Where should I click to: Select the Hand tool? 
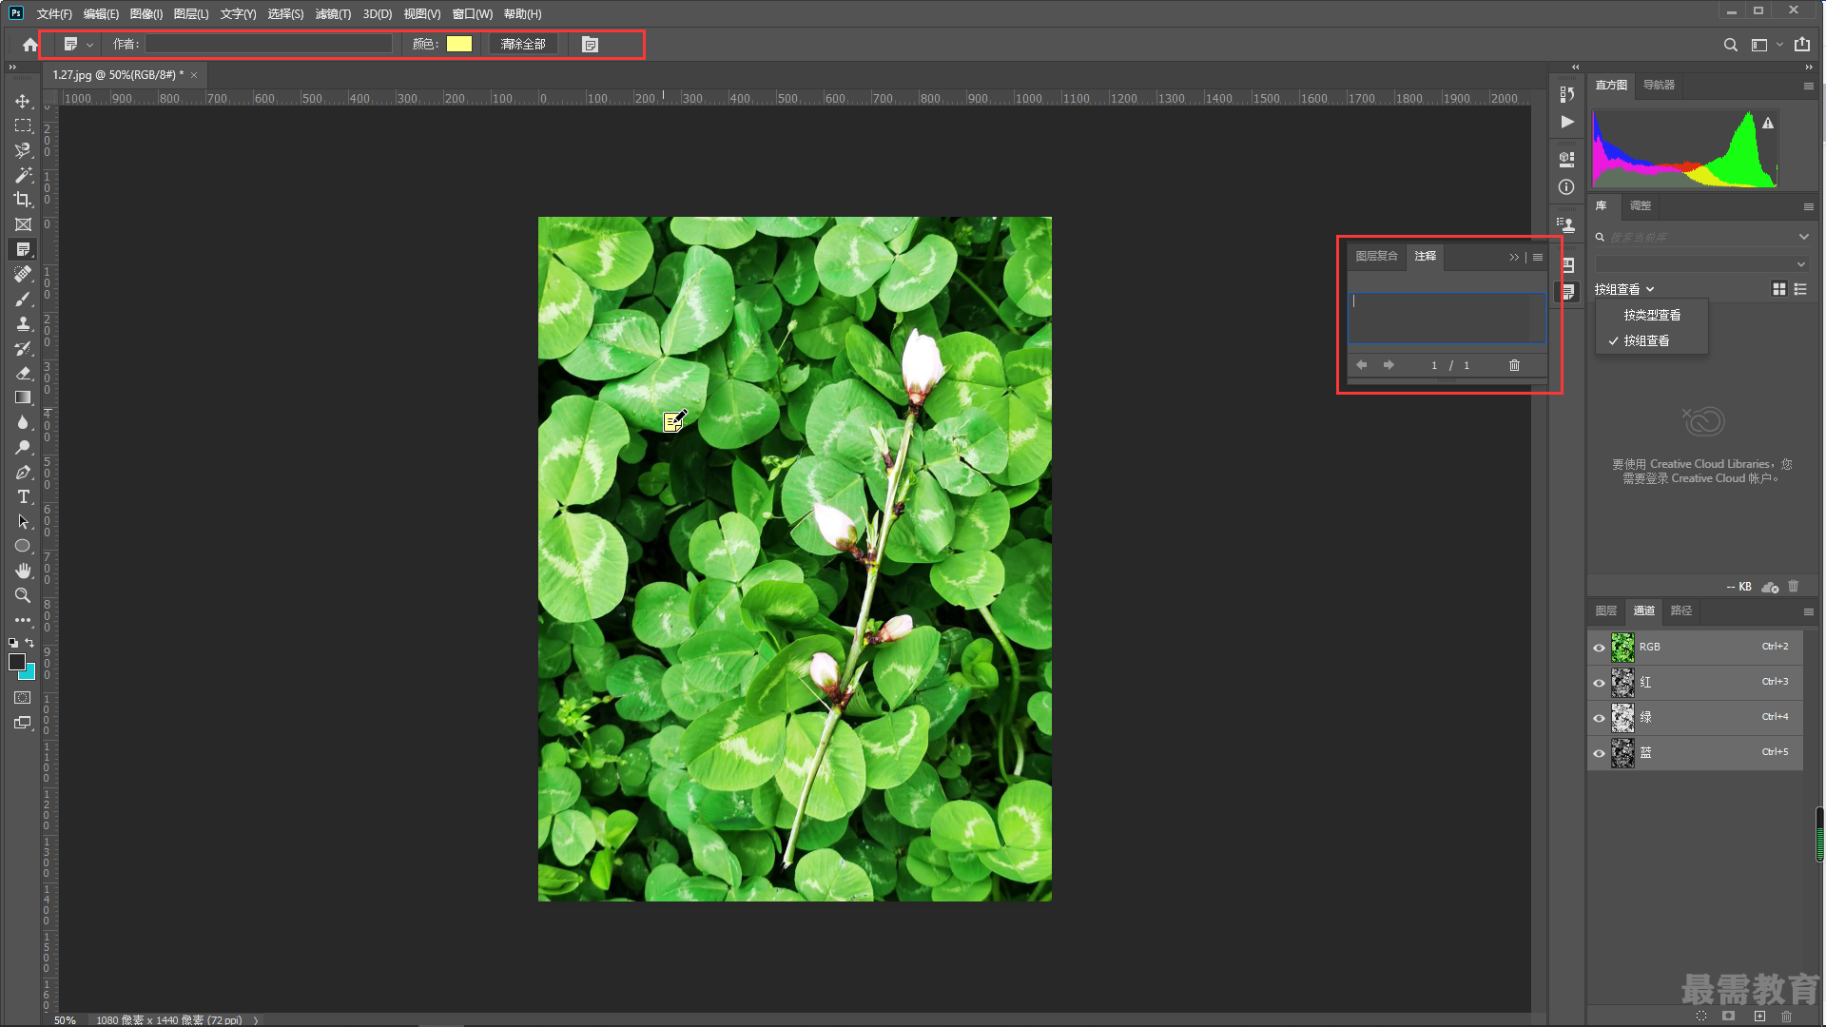pyautogui.click(x=23, y=571)
